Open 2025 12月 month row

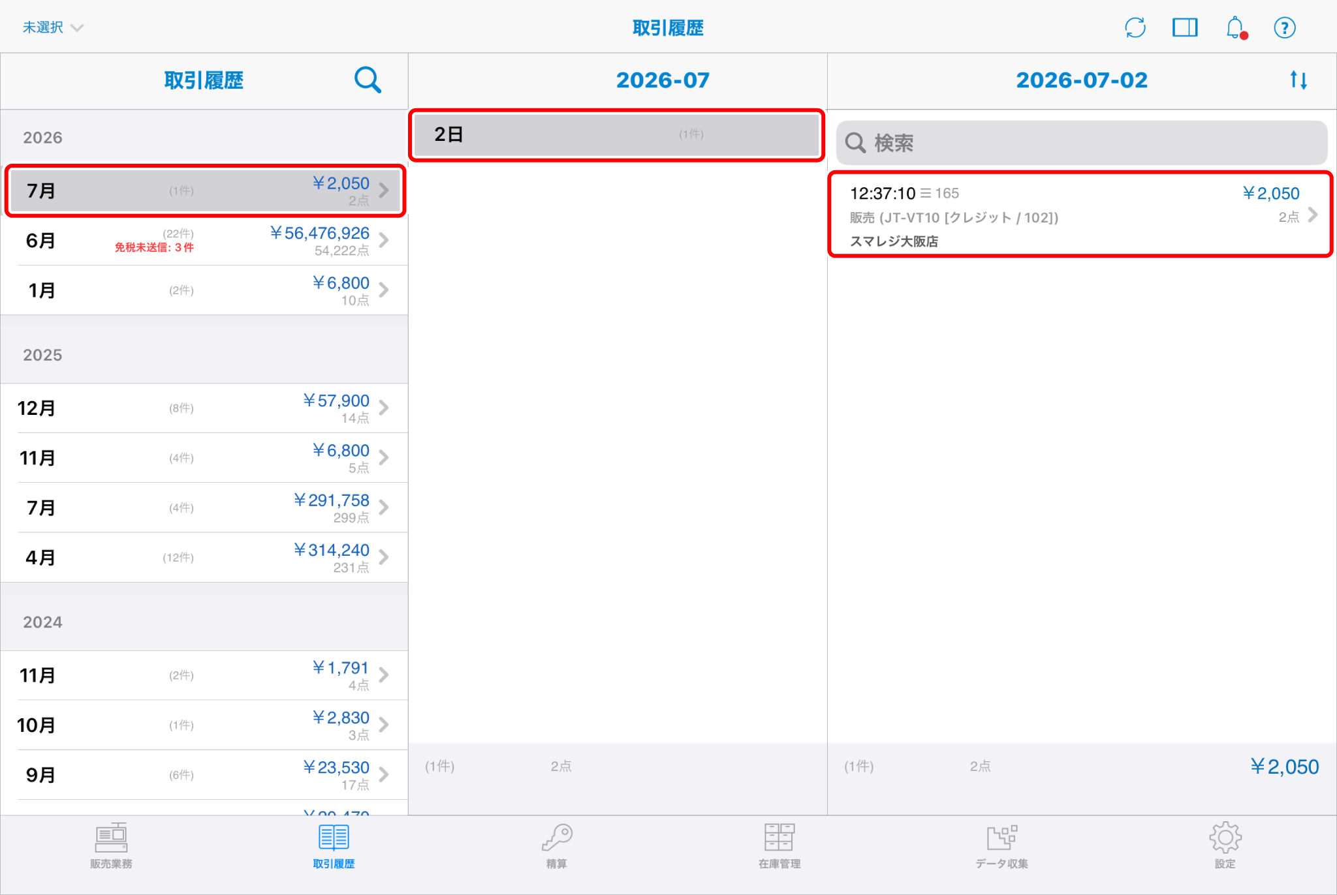pos(205,408)
